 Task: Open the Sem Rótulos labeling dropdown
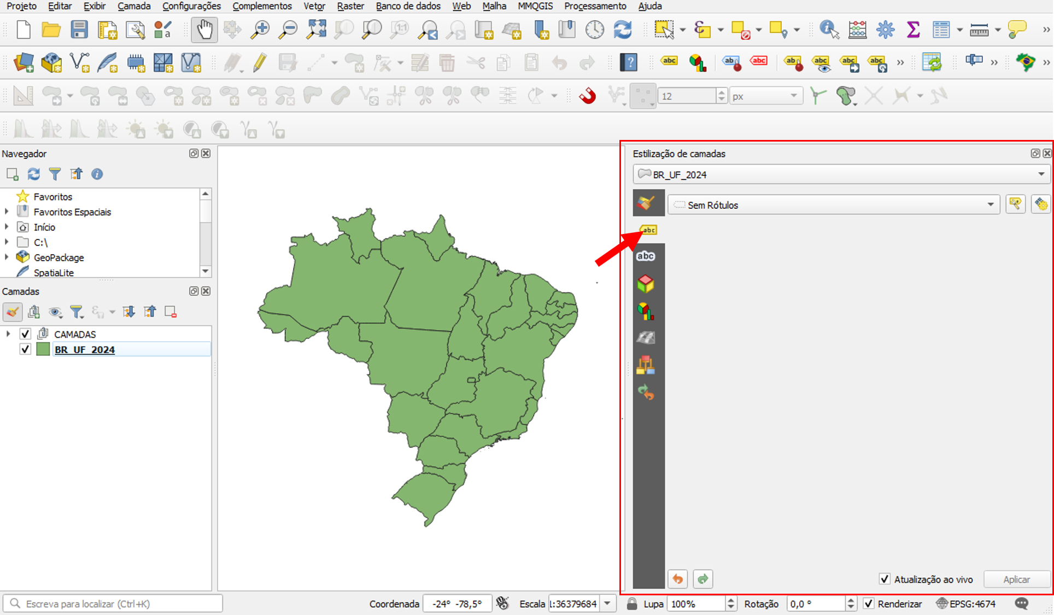click(x=834, y=205)
